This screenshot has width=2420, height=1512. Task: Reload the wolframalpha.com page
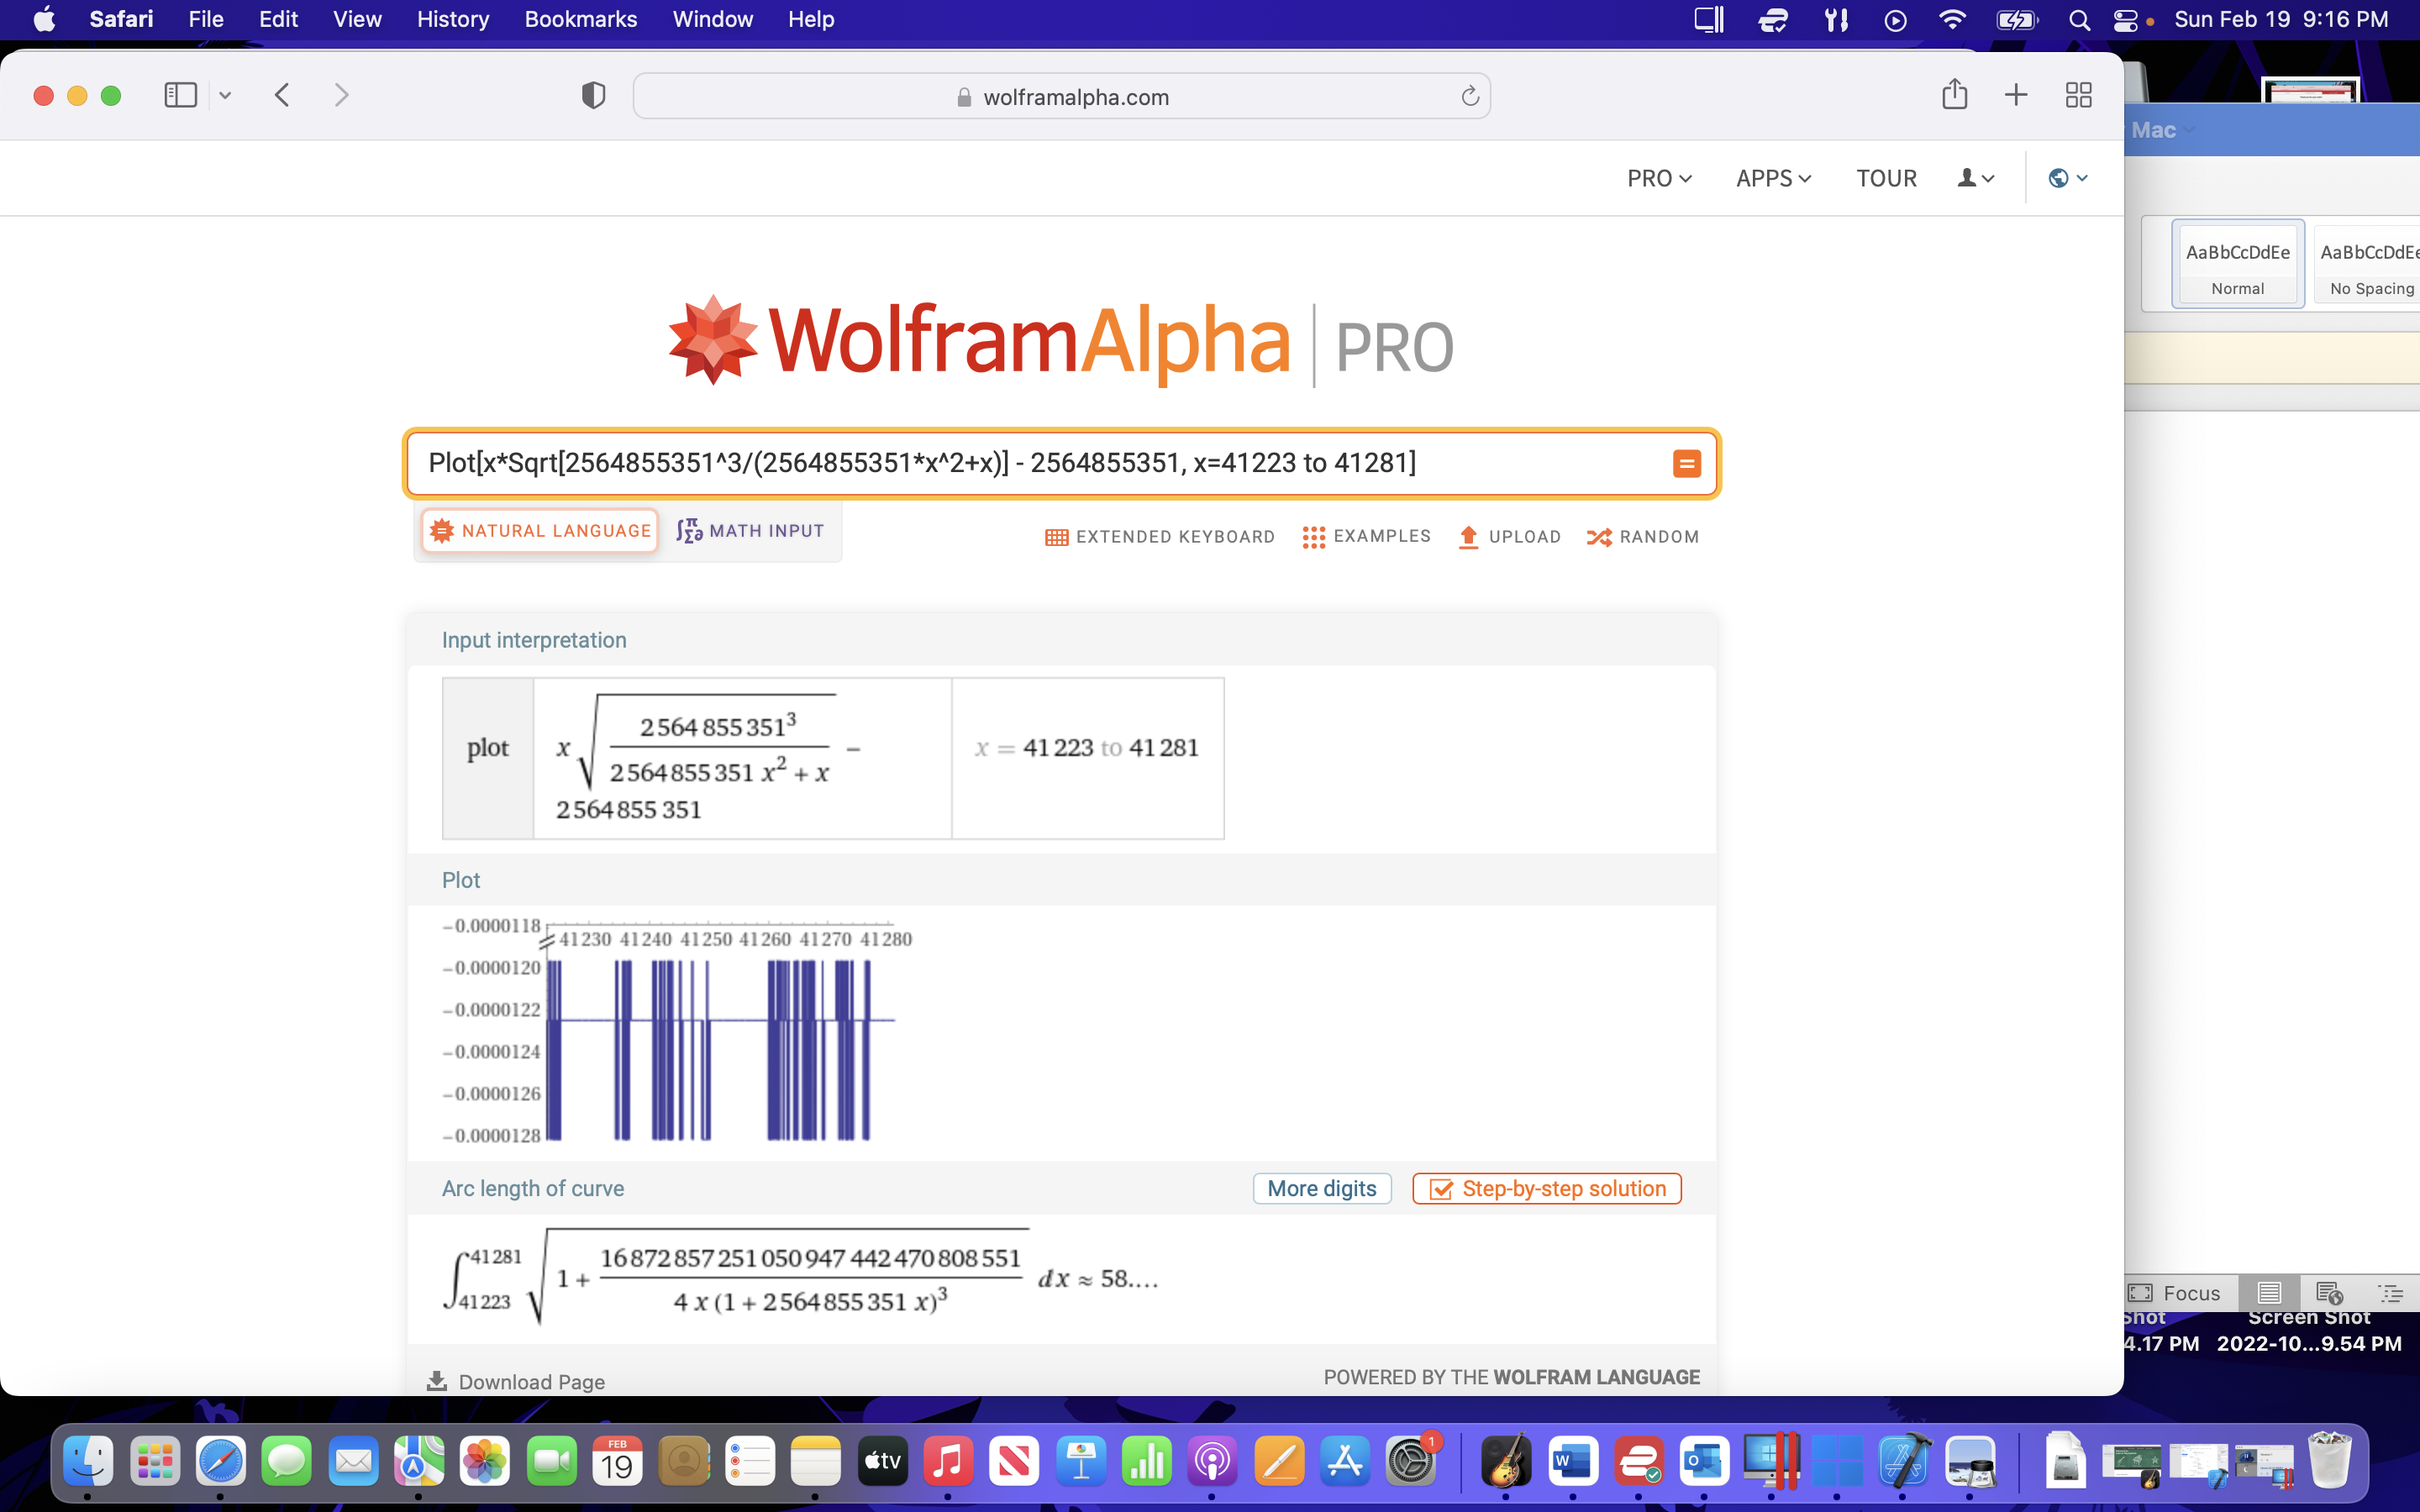(x=1469, y=97)
